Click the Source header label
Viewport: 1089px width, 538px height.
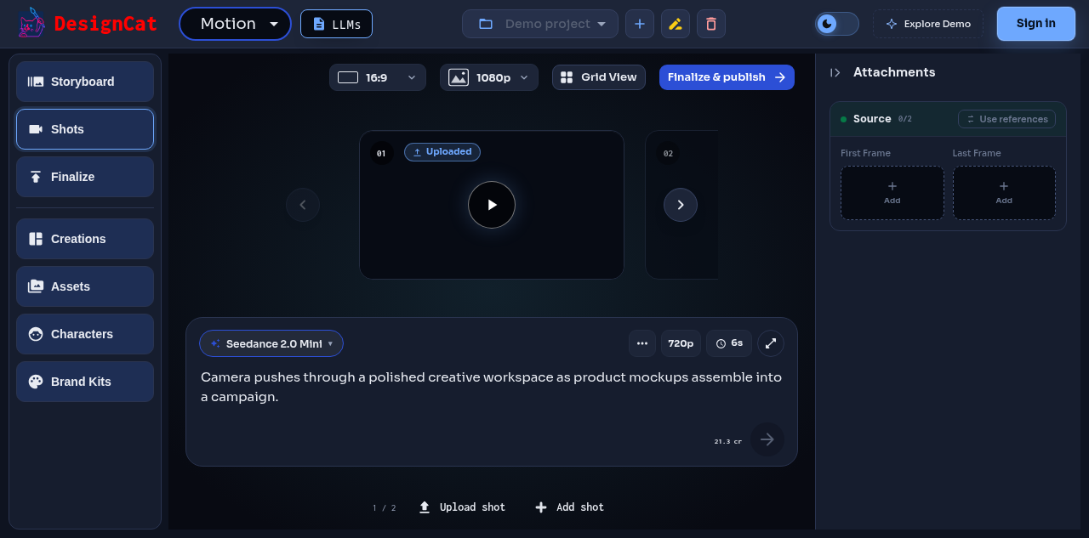pyautogui.click(x=872, y=119)
